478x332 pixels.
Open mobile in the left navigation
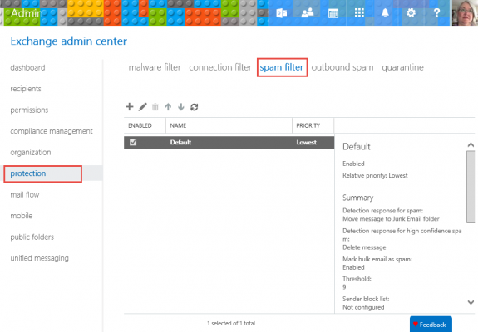pyautogui.click(x=22, y=216)
